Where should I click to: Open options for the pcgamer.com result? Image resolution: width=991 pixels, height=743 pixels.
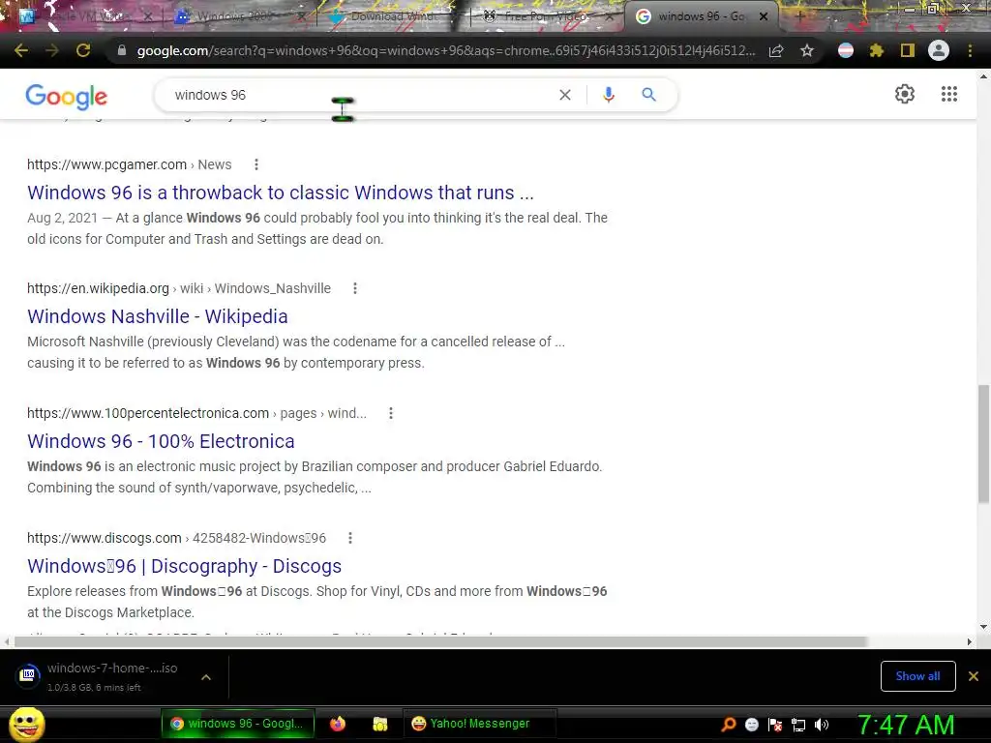tap(255, 164)
